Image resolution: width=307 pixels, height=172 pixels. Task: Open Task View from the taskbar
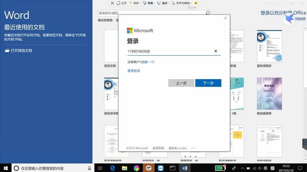(100, 168)
